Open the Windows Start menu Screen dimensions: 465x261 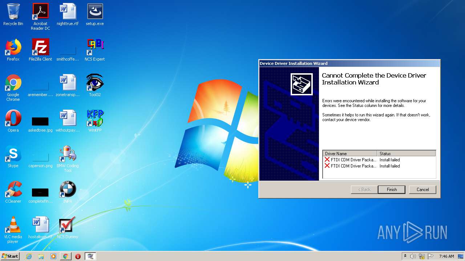(x=10, y=256)
